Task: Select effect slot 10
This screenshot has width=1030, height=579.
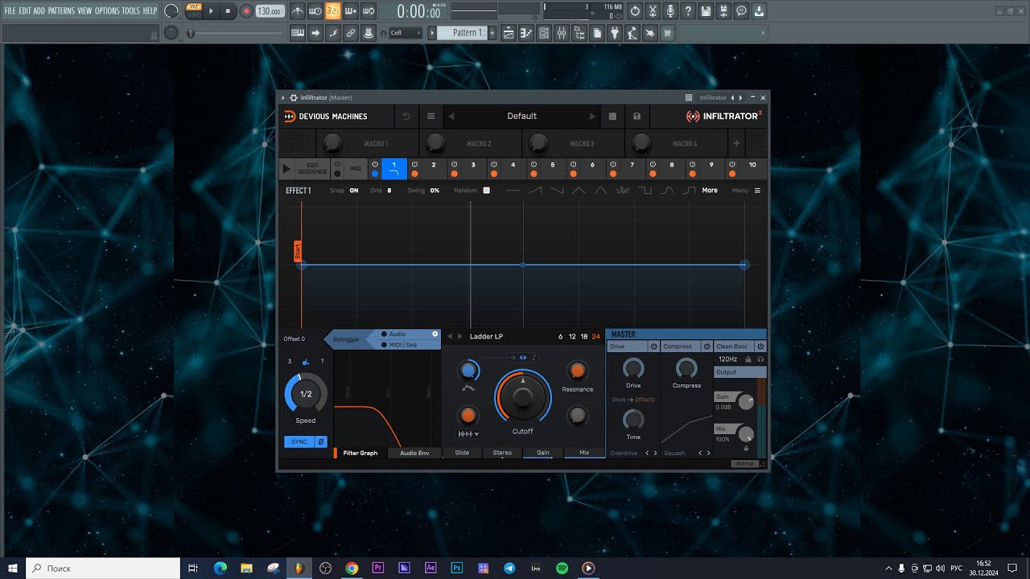Action: (x=752, y=169)
